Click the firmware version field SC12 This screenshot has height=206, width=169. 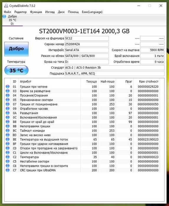click(x=87, y=38)
